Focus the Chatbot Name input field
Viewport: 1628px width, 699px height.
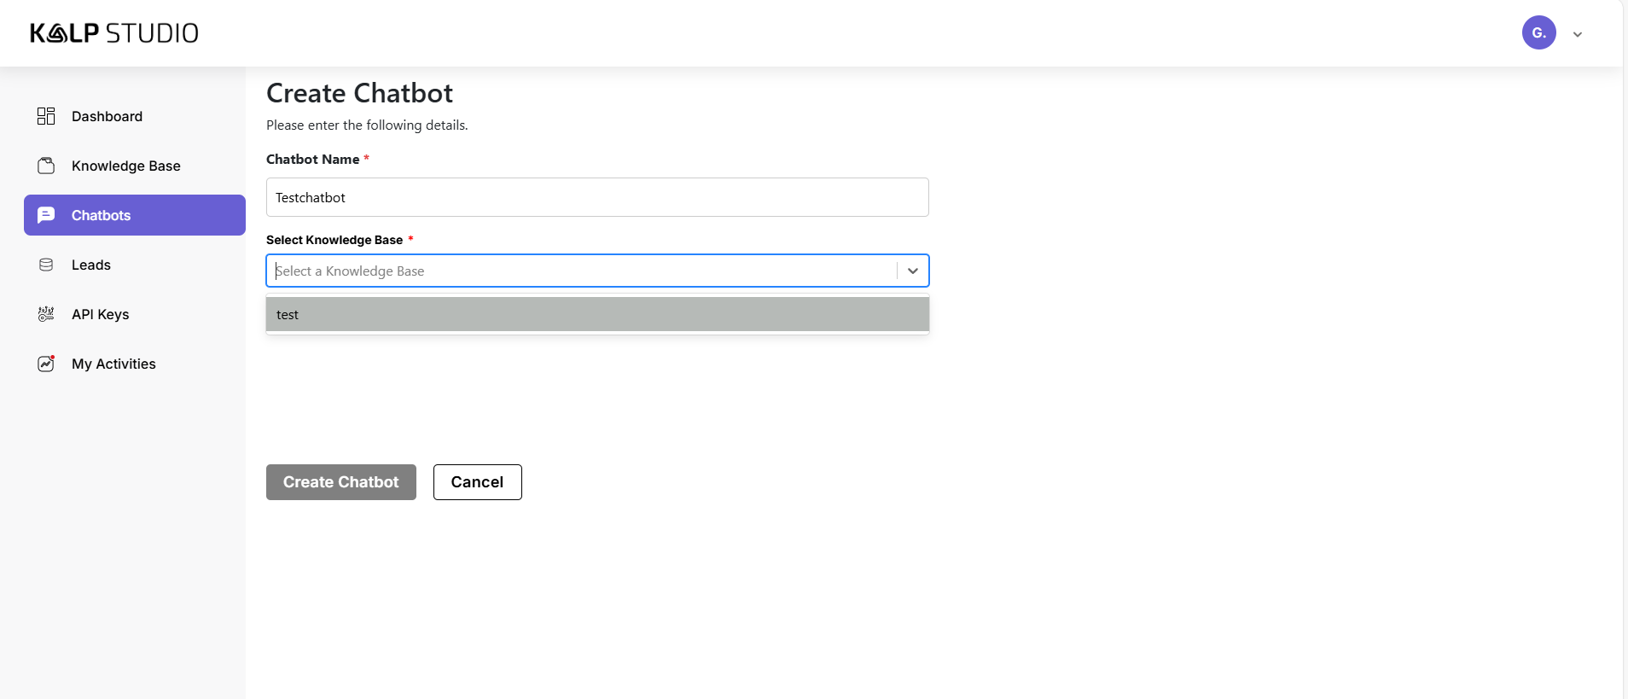pyautogui.click(x=596, y=197)
